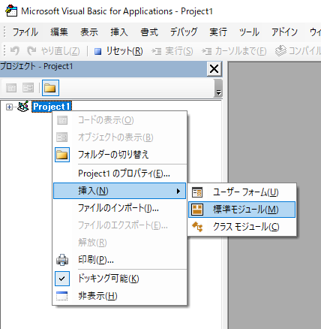Click the folder icon beside フォルダーの切り替え
Screen dimensions: 321x329
pos(62,155)
